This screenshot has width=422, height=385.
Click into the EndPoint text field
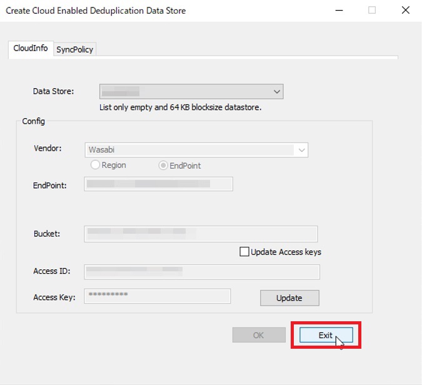158,184
